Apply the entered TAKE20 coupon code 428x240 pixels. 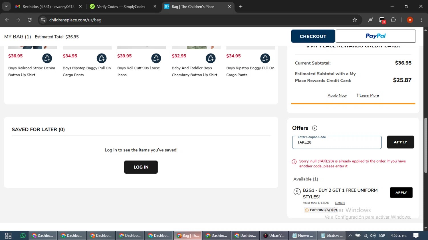click(x=400, y=142)
